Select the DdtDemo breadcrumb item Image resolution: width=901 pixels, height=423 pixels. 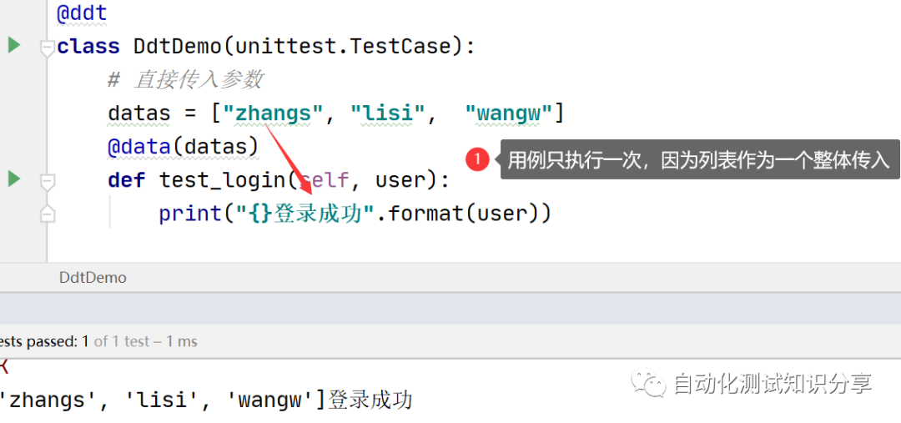(x=93, y=278)
